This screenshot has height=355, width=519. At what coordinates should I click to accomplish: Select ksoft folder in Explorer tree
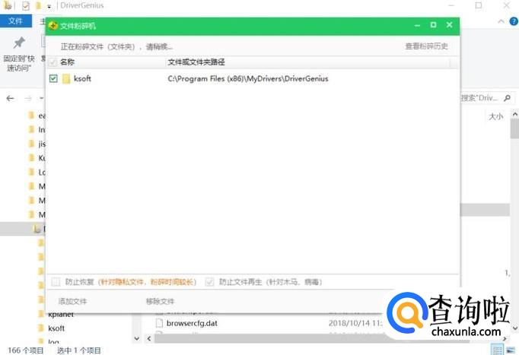point(56,328)
